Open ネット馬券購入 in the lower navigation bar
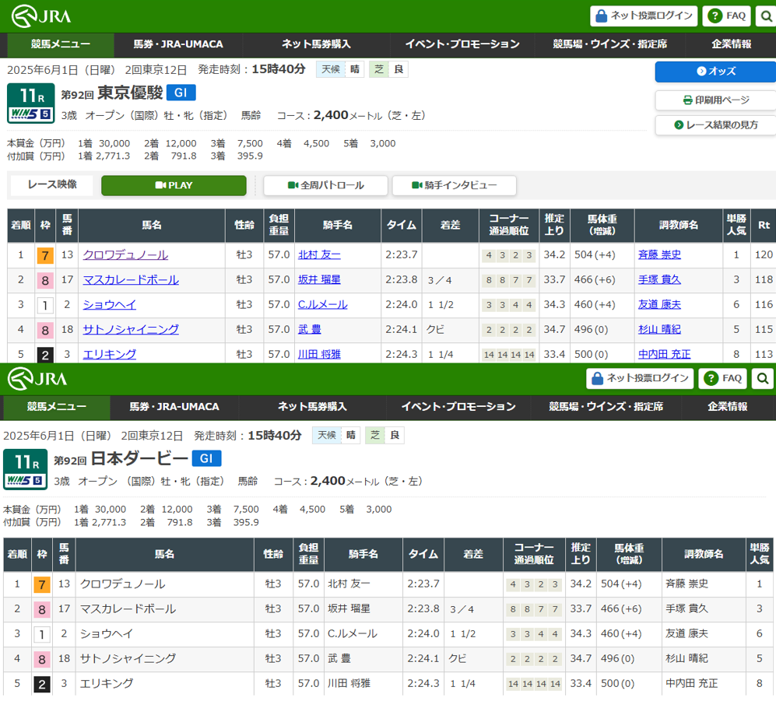Image resolution: width=776 pixels, height=701 pixels. pos(312,407)
